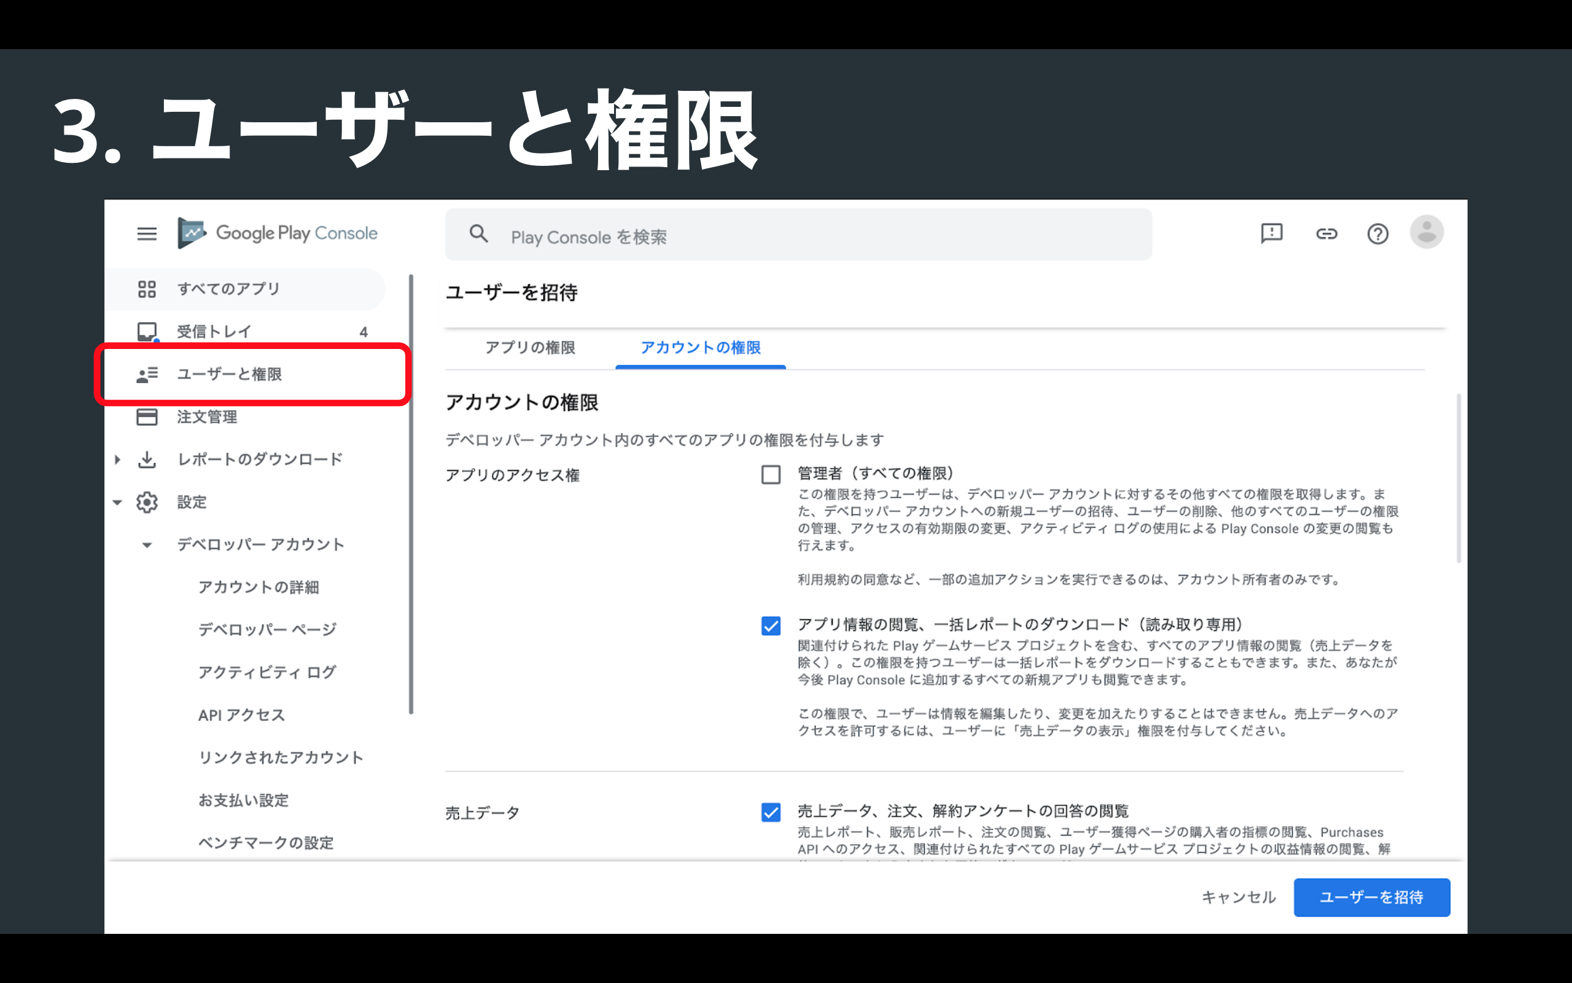Click the link icon in the header
This screenshot has width=1572, height=983.
tap(1326, 233)
